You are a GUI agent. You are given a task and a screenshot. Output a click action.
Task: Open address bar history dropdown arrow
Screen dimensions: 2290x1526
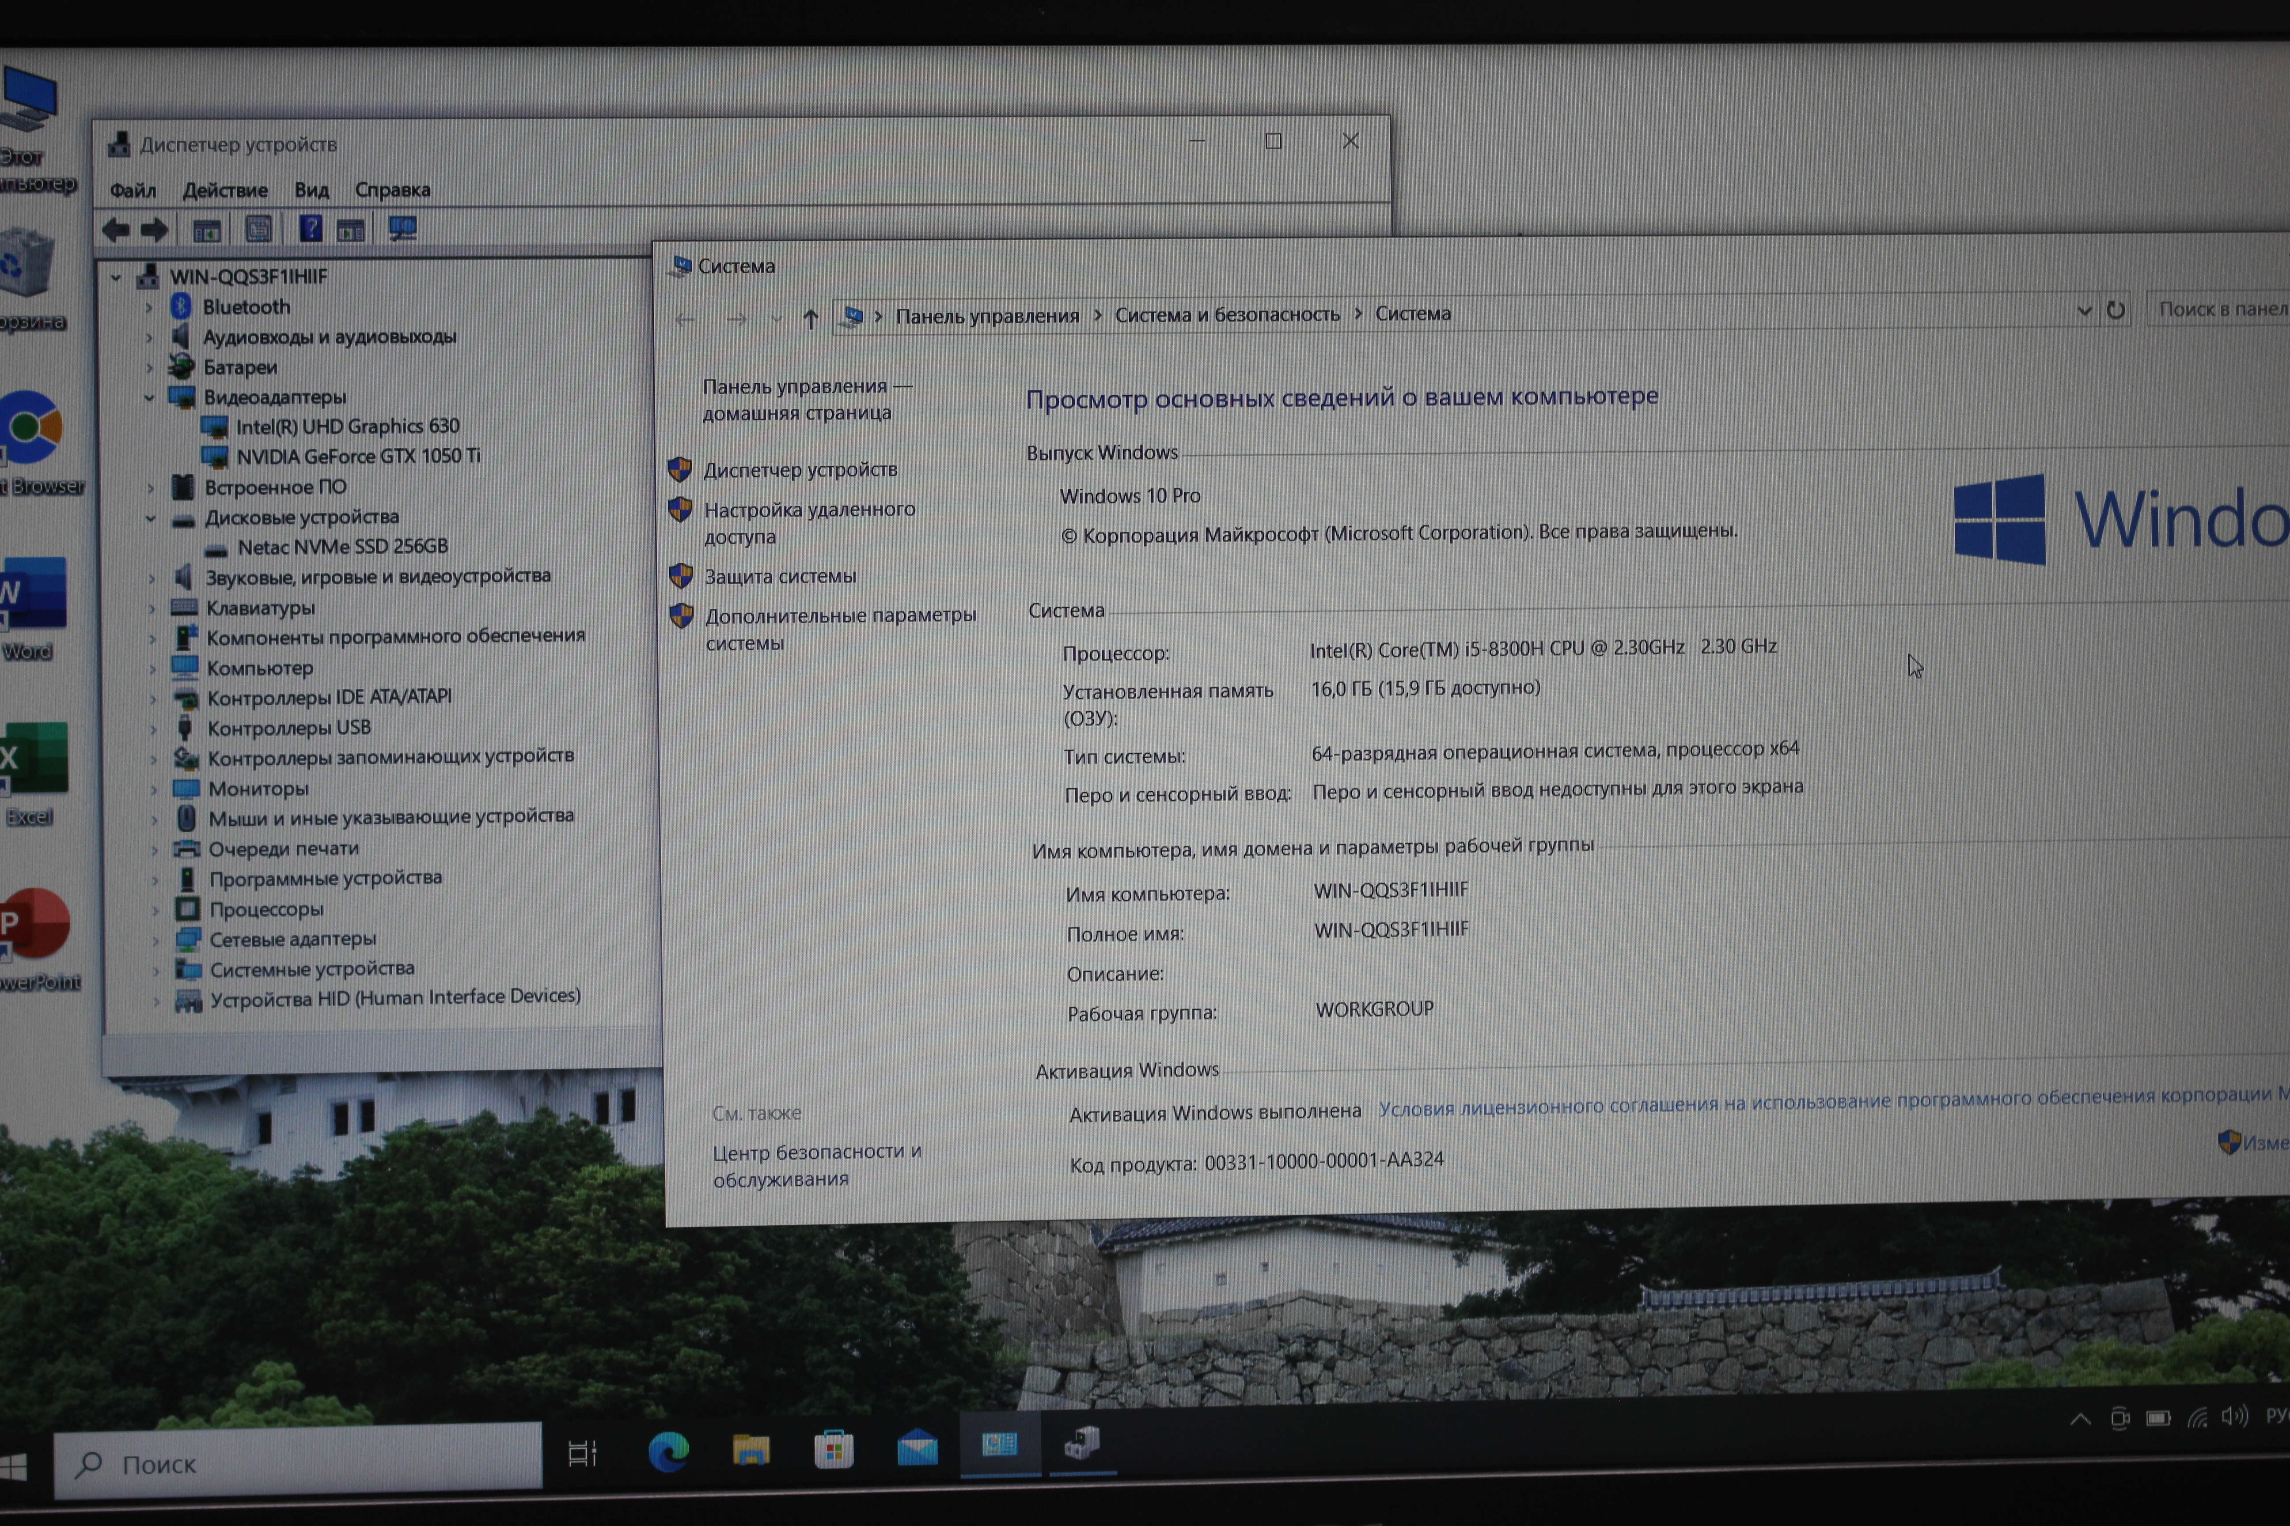pos(2084,311)
